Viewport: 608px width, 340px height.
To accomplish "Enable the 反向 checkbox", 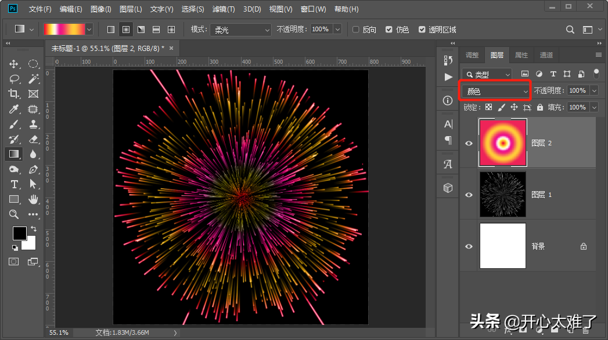I will tap(355, 30).
